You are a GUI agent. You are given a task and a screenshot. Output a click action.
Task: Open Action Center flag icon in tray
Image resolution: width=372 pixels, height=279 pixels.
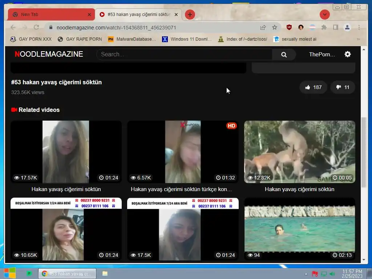pos(315,274)
